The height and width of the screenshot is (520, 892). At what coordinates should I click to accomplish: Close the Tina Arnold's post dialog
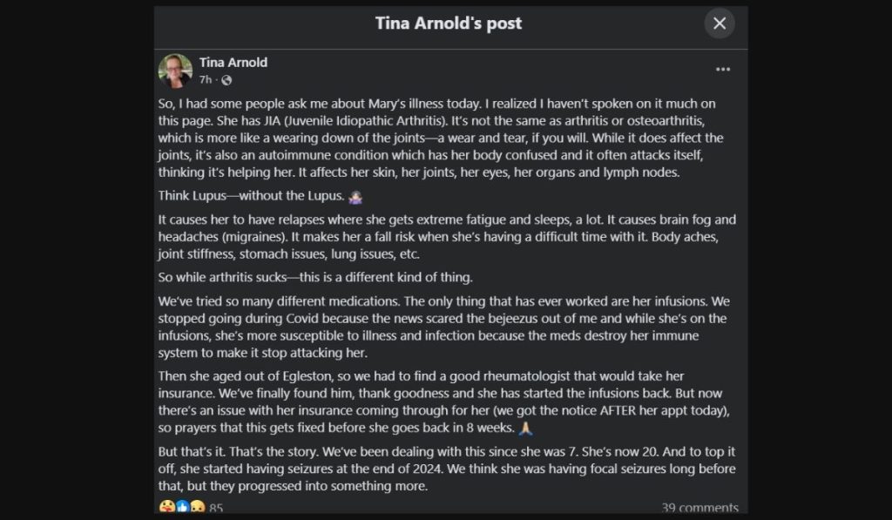pyautogui.click(x=720, y=24)
